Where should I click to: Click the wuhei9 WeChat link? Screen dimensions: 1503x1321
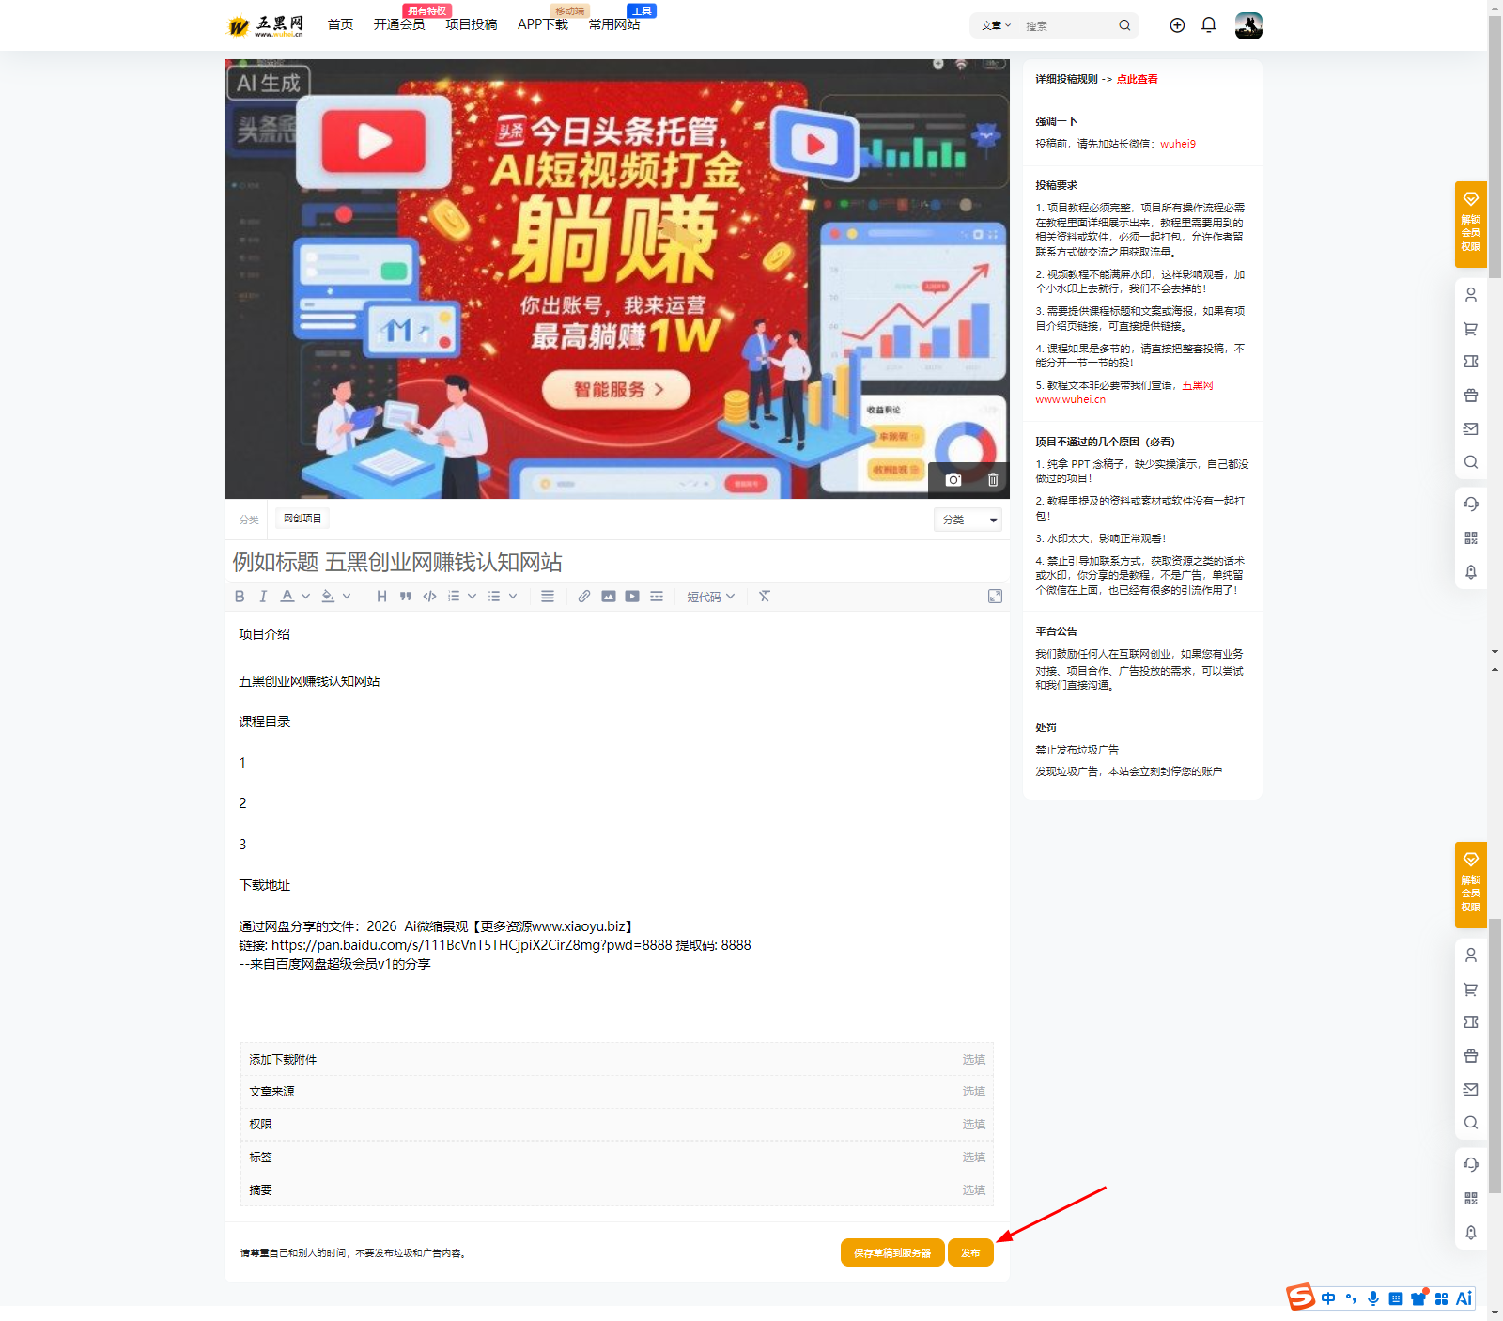pyautogui.click(x=1178, y=144)
